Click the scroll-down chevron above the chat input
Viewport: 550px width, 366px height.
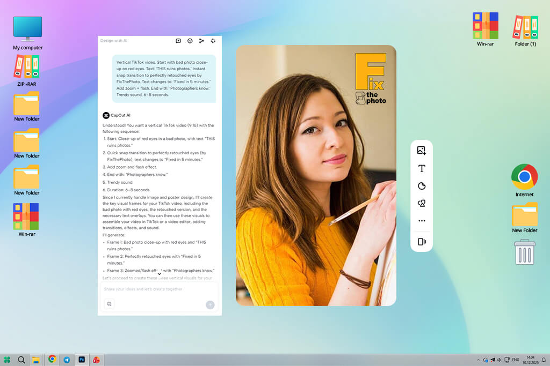[x=159, y=274]
